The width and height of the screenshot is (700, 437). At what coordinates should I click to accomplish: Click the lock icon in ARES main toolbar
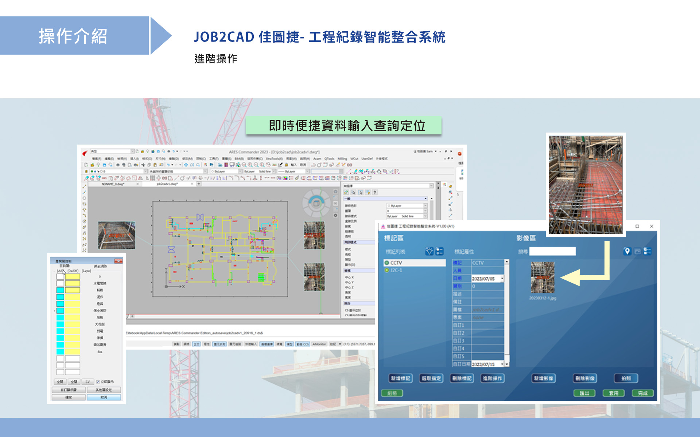click(x=287, y=165)
